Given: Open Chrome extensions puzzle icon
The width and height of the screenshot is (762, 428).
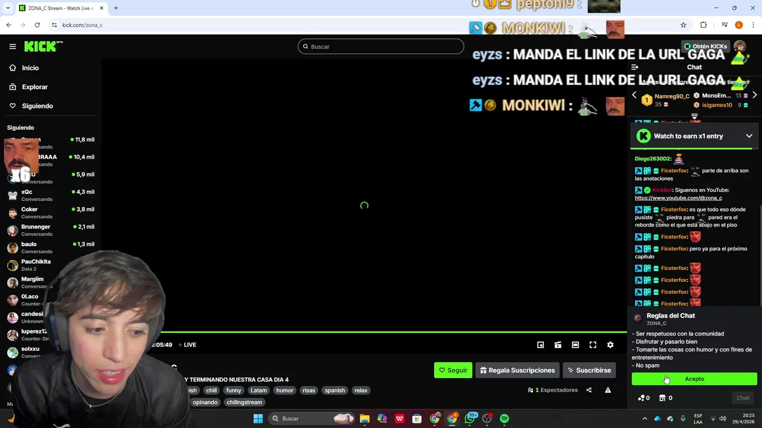Looking at the screenshot, I should [704, 25].
